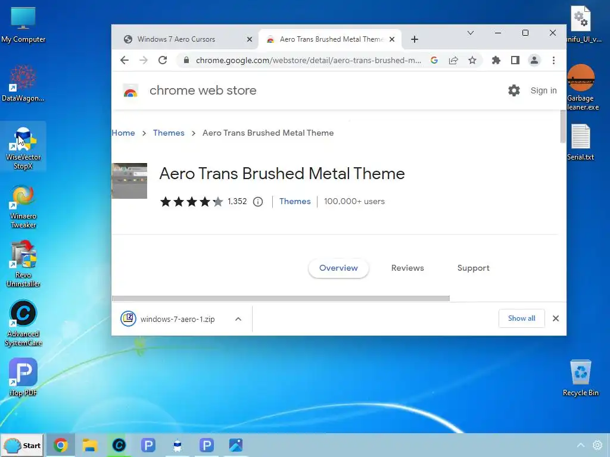Click the Sign in link
Viewport: 610px width, 457px height.
(543, 90)
